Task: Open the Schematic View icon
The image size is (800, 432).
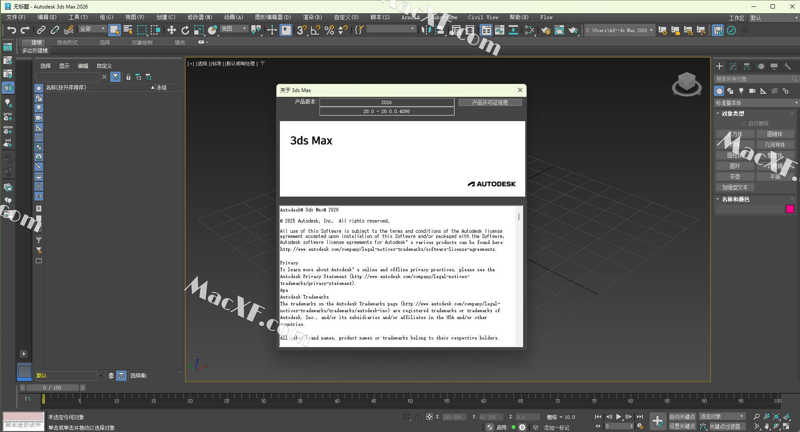Action: (x=513, y=30)
